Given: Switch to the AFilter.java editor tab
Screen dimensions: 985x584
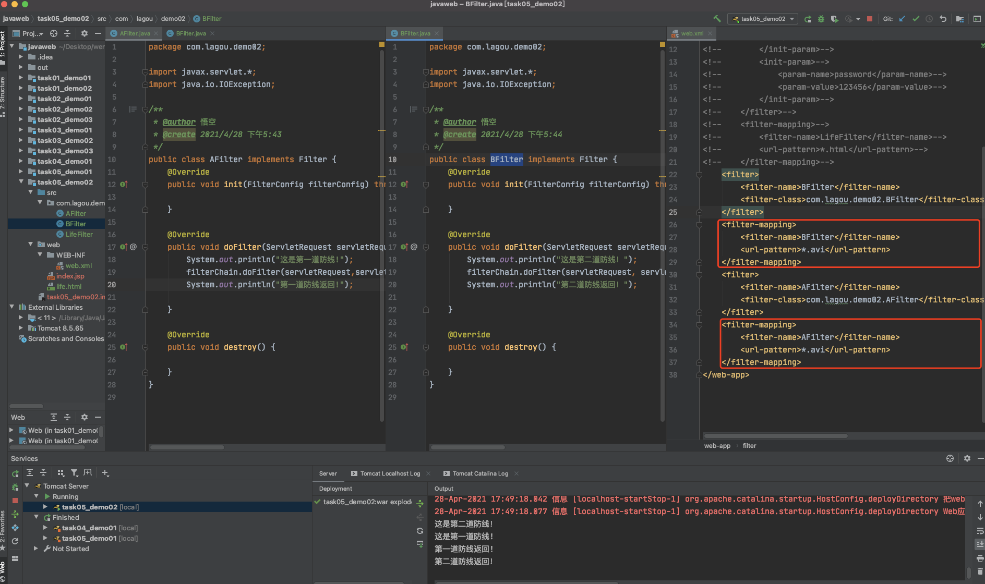Looking at the screenshot, I should click(x=135, y=33).
